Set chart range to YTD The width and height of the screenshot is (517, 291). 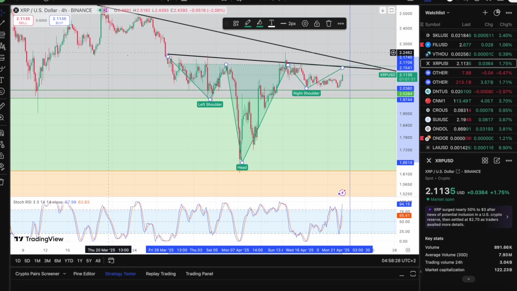click(69, 261)
